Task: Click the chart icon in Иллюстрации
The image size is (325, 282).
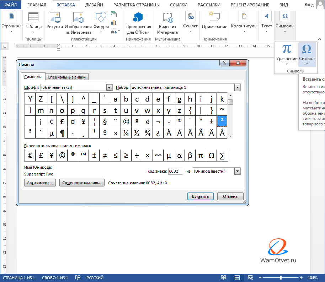Action: click(x=114, y=22)
